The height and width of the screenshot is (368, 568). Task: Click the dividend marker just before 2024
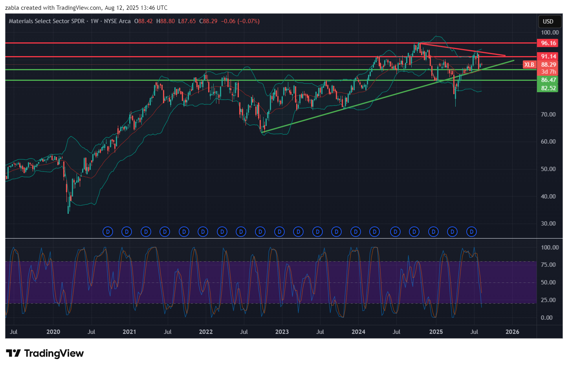click(355, 232)
